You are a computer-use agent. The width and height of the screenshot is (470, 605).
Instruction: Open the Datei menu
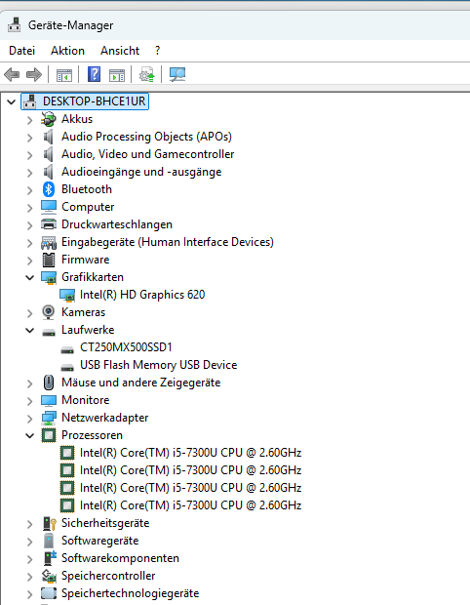(22, 51)
